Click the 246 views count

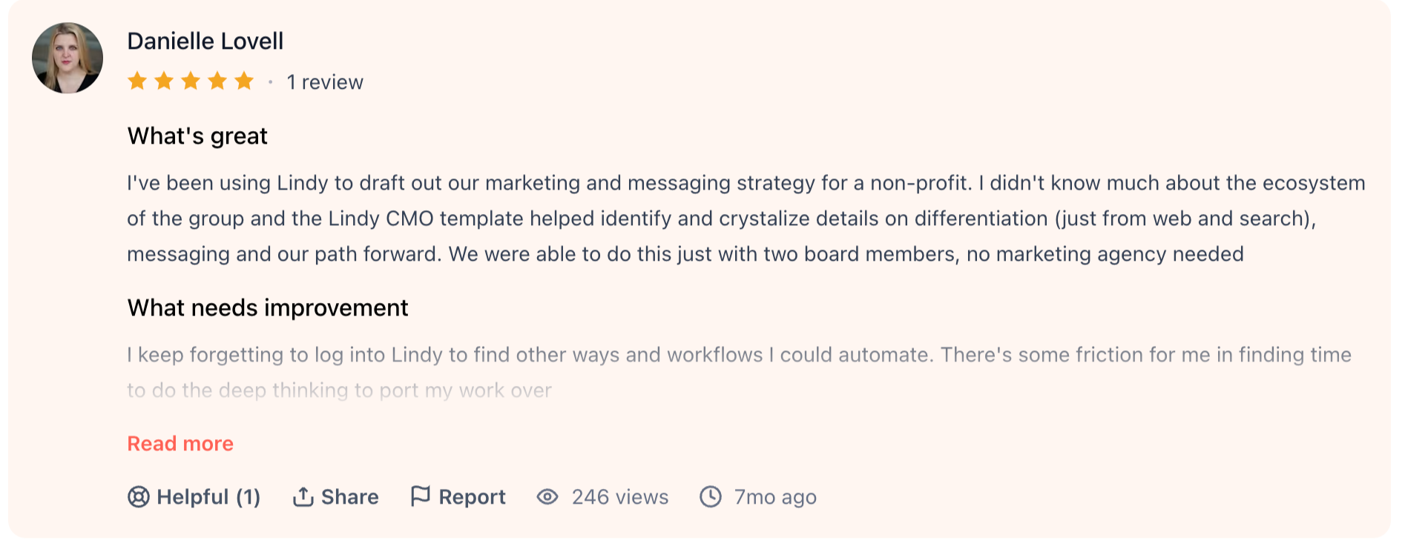coord(620,497)
